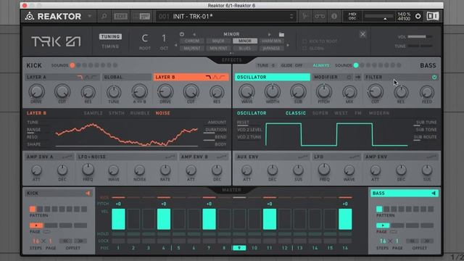Click the automation curve icon in toolbar

pos(304,16)
